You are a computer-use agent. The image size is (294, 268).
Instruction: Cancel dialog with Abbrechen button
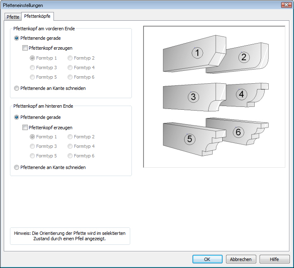click(x=241, y=259)
